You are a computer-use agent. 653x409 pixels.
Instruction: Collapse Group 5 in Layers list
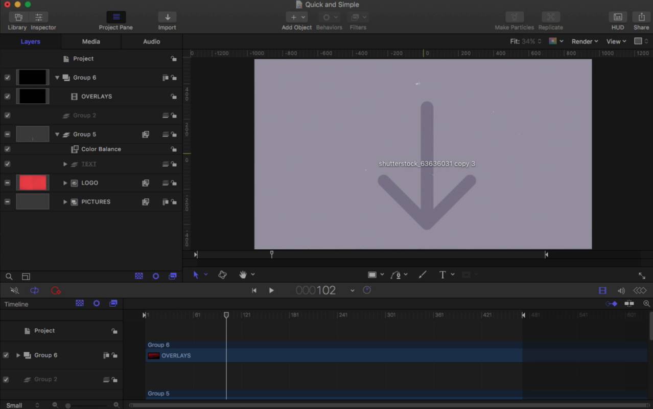[57, 134]
